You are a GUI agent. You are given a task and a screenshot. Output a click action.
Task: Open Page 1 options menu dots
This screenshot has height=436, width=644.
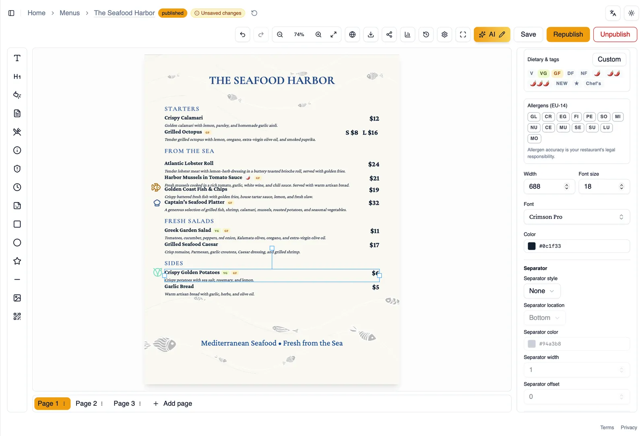64,403
